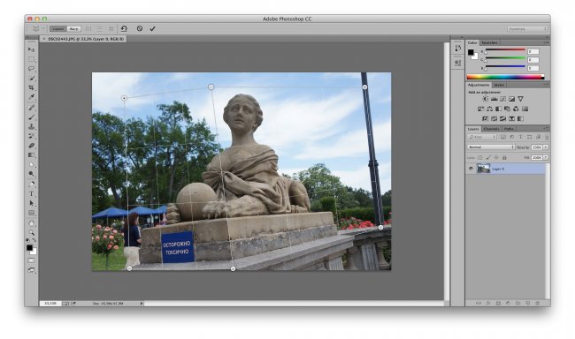Image resolution: width=575 pixels, height=339 pixels.
Task: Select the Rectangle shape tool
Action: (x=32, y=213)
